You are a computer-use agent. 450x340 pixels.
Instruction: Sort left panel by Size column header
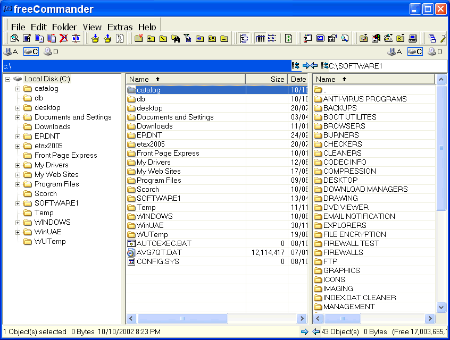[x=266, y=79]
